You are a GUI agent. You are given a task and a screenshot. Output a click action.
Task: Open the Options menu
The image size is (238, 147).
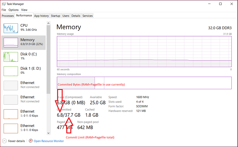coord(14,10)
